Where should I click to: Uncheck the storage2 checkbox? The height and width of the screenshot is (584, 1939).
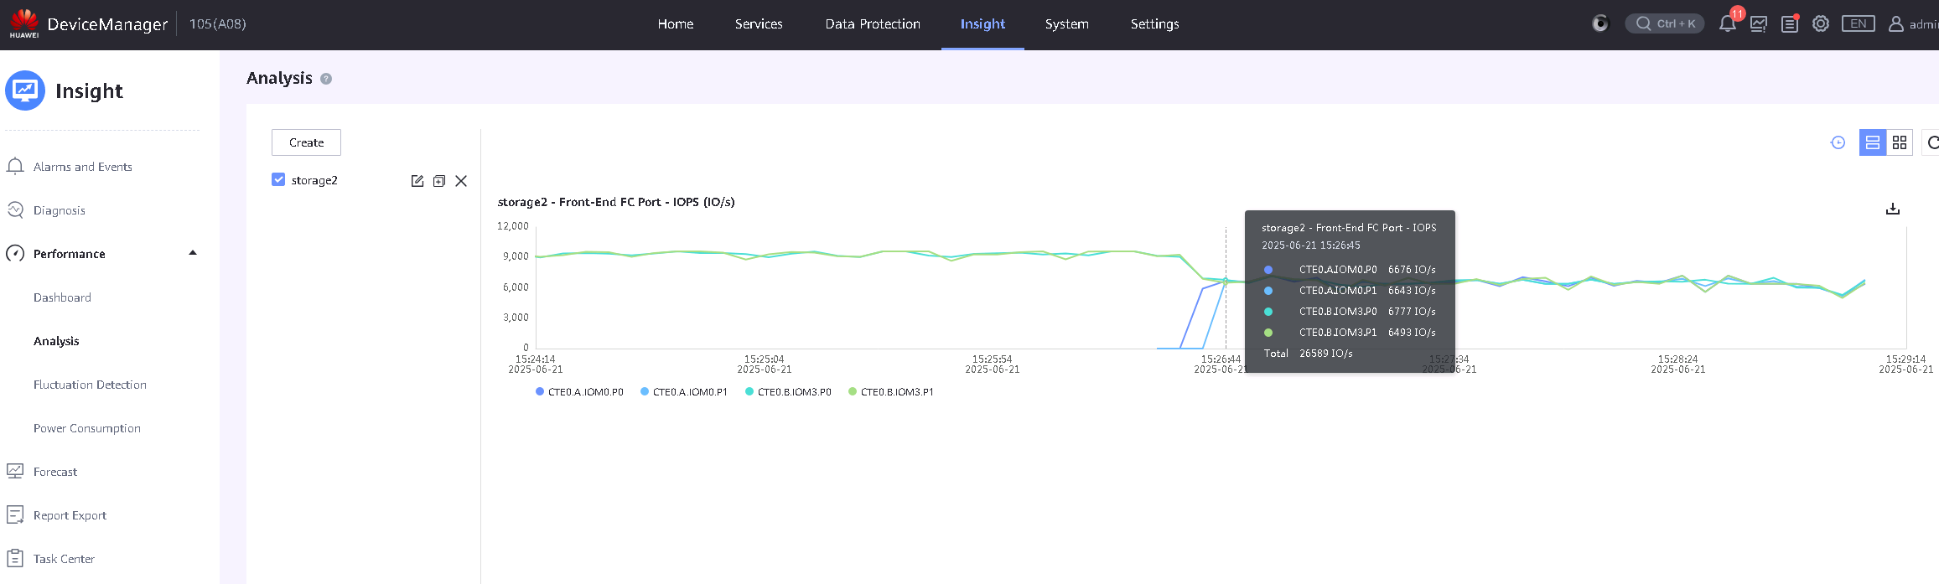point(278,179)
